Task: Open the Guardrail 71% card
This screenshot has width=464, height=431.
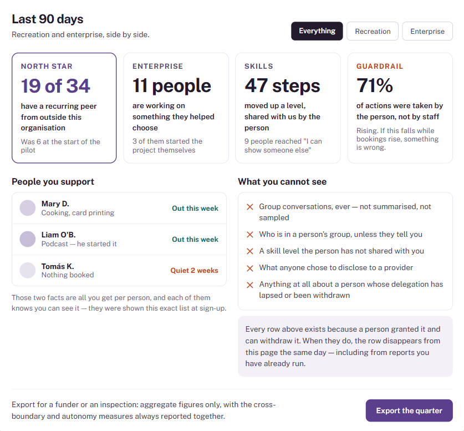Action: pos(400,108)
